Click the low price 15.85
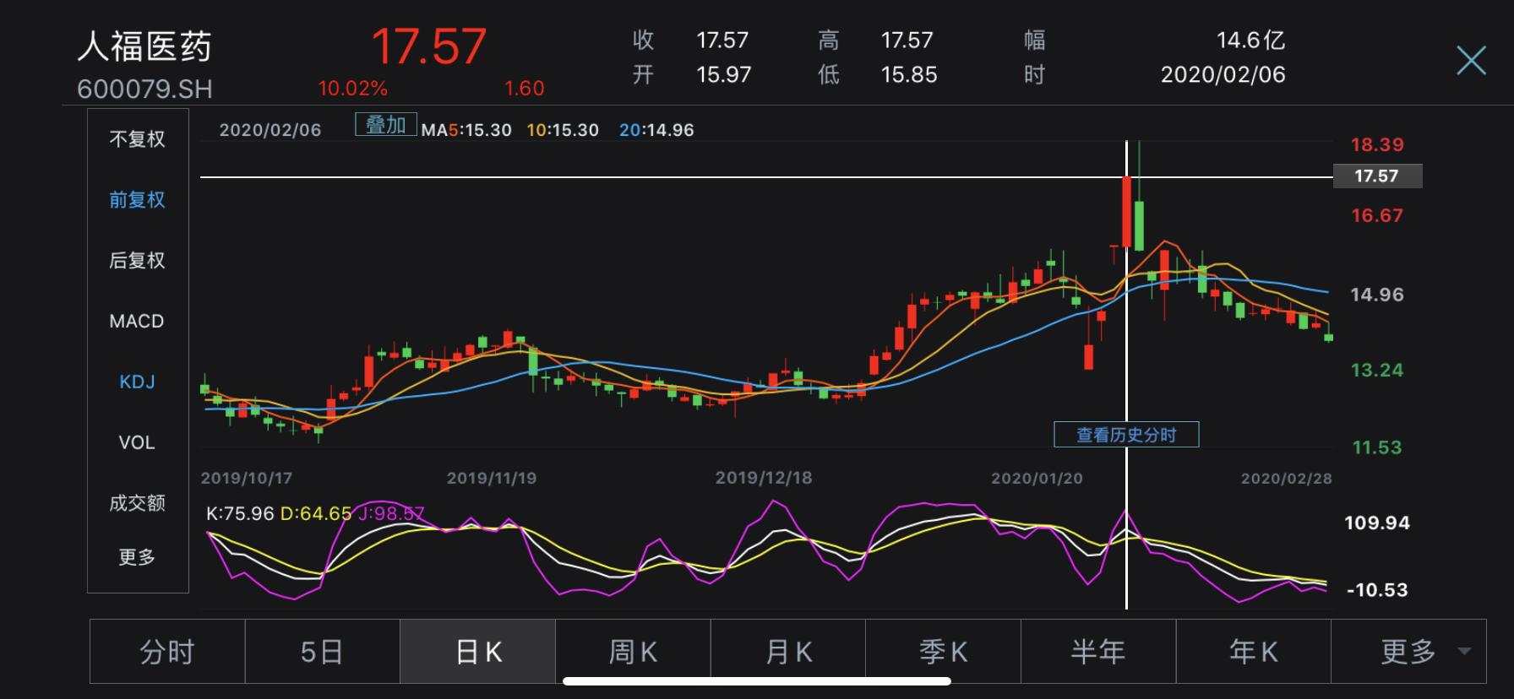Image resolution: width=1514 pixels, height=699 pixels. pos(909,74)
